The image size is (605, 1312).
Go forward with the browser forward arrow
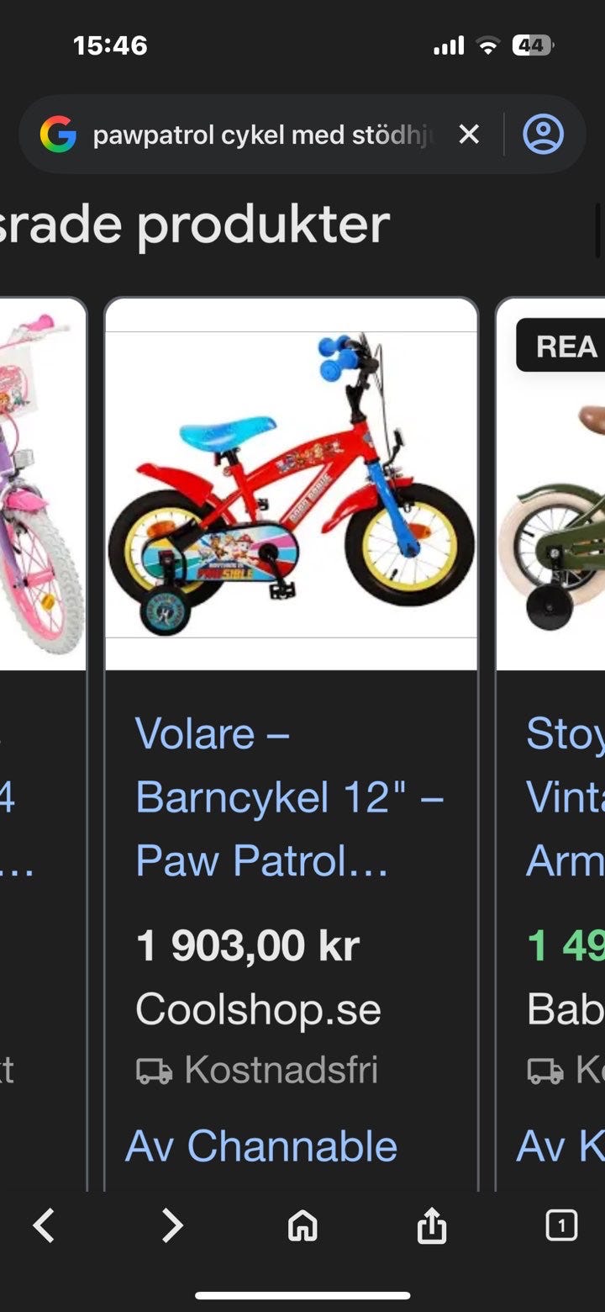[171, 1225]
